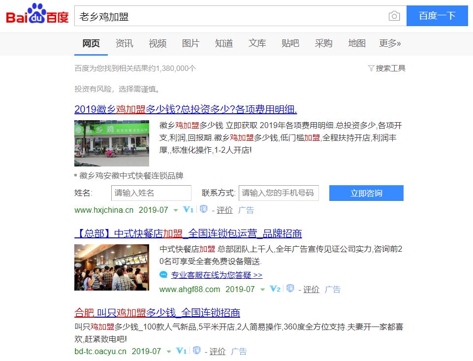This screenshot has width=473, height=361.
Task: Switch to the 地图 tab
Action: pyautogui.click(x=356, y=43)
